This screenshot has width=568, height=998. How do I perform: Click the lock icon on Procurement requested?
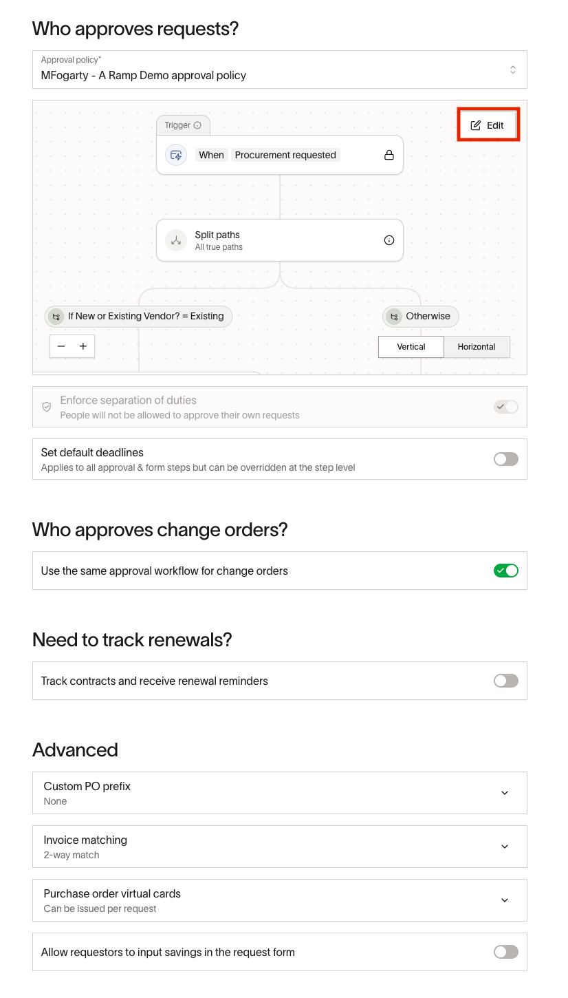click(389, 155)
